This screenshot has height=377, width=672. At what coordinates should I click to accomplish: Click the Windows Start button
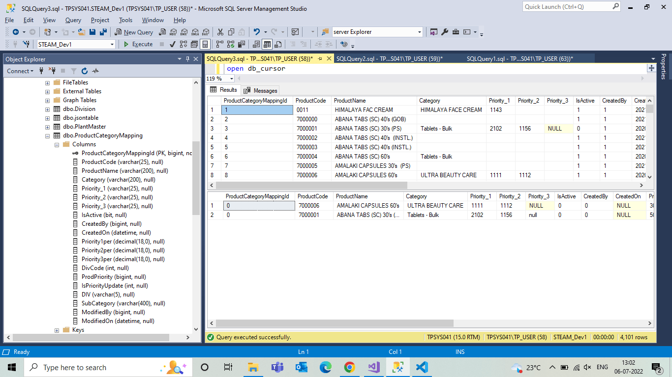pyautogui.click(x=12, y=367)
